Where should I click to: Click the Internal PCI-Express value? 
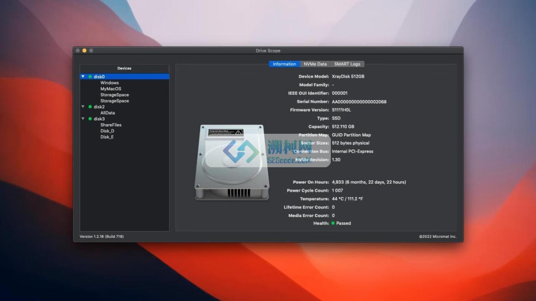tap(353, 151)
